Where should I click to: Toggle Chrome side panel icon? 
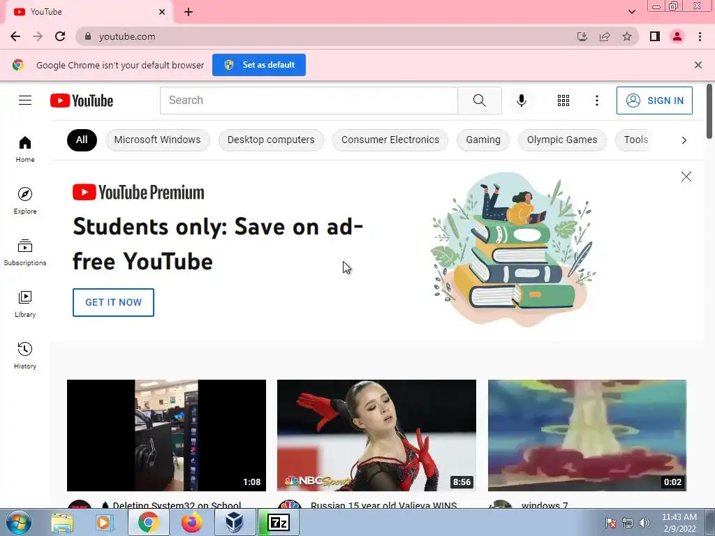tap(655, 36)
